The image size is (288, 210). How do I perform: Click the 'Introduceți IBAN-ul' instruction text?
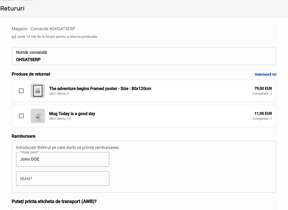click(68, 148)
